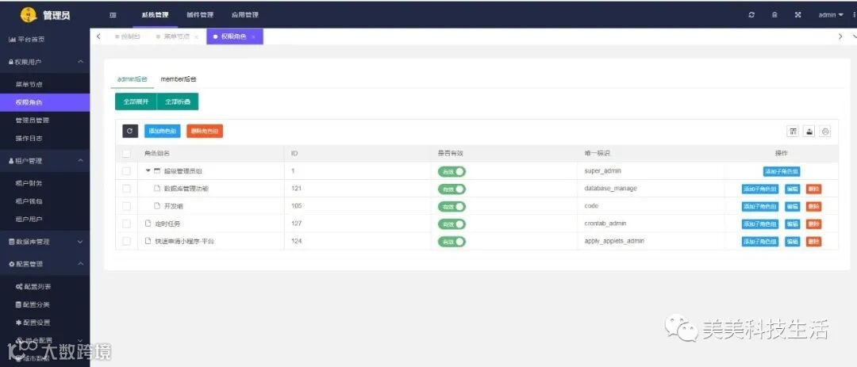Click the file icon beside 开发组
This screenshot has width=857, height=367.
(x=156, y=206)
